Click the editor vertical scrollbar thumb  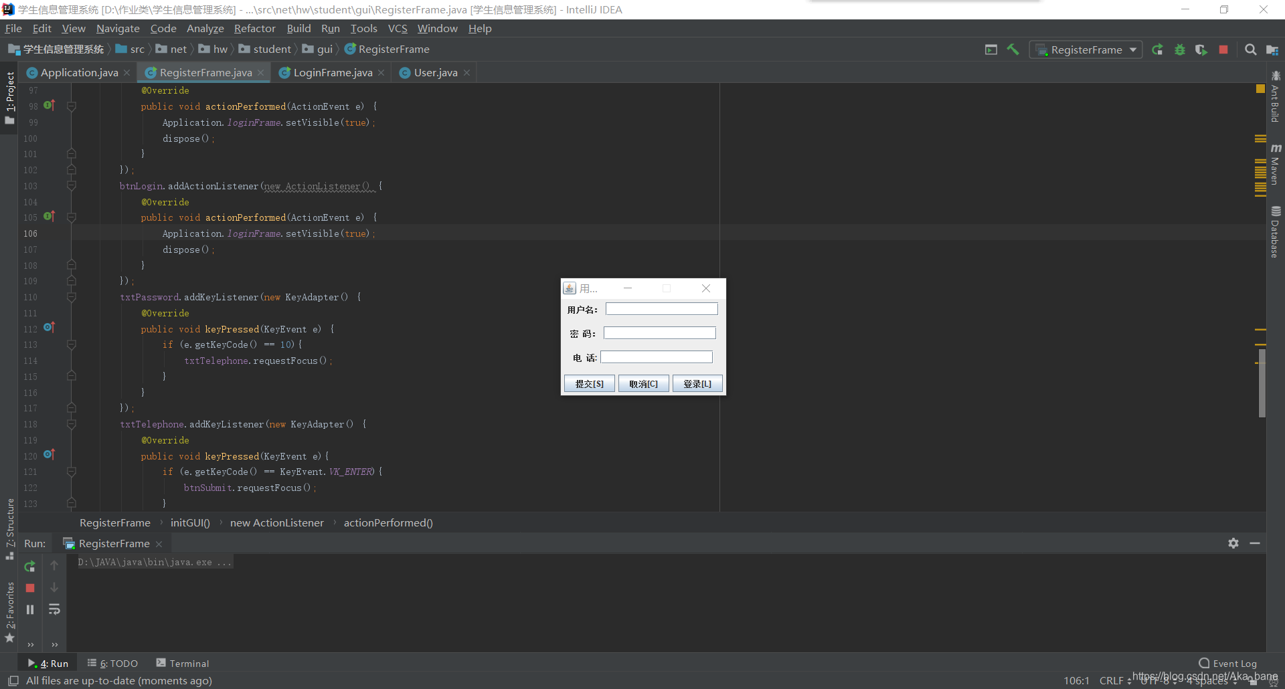1262,383
